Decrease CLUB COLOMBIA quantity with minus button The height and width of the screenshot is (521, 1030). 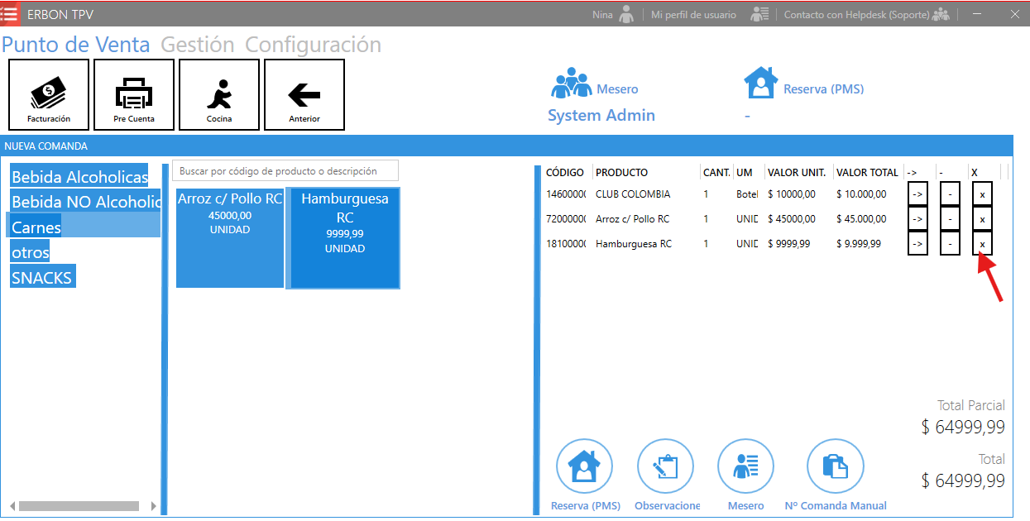[x=950, y=194]
